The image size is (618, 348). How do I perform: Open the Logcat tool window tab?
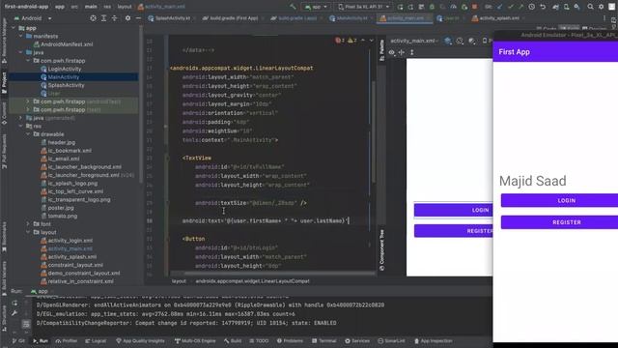point(96,341)
